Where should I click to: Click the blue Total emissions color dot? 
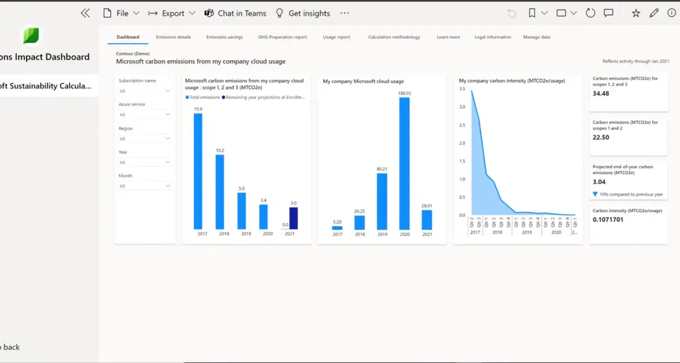tap(188, 98)
